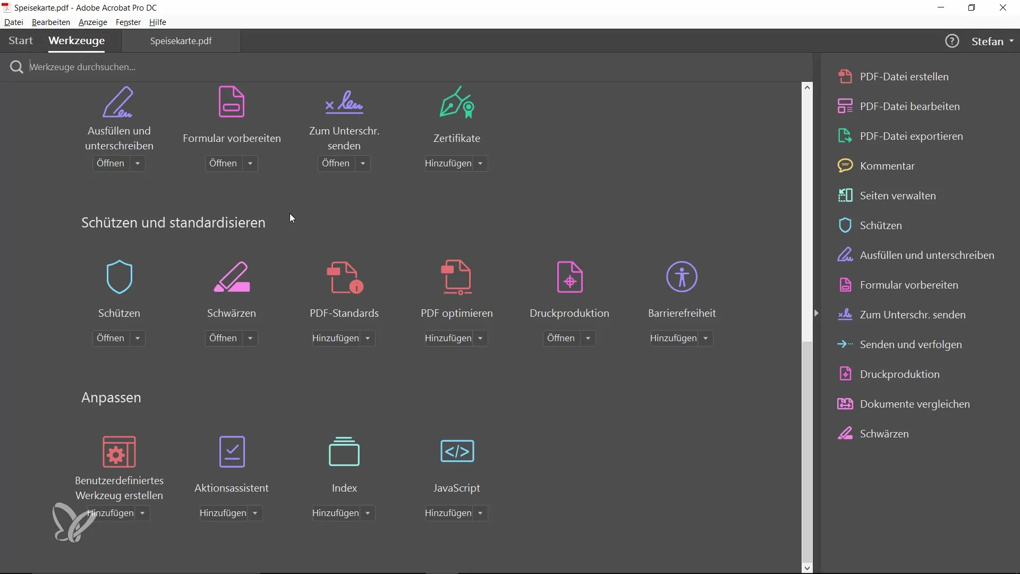Click the PDF-Datei bearbeiten icon in right panel

pos(845,106)
